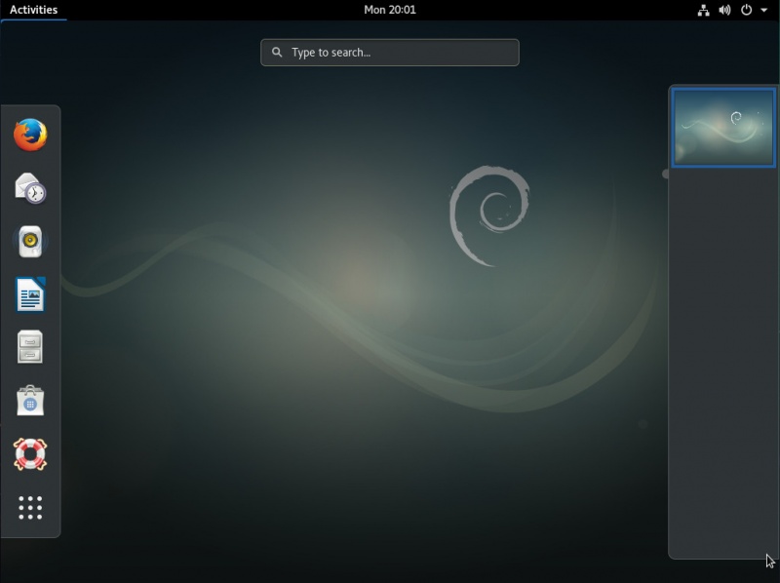Open LibreOffice Writer

(29, 294)
